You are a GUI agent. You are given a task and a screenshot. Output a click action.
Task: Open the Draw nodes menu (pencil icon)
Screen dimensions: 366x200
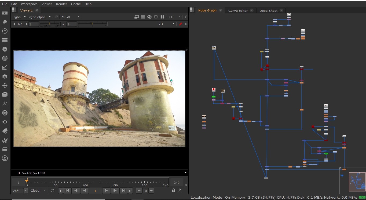point(5,22)
